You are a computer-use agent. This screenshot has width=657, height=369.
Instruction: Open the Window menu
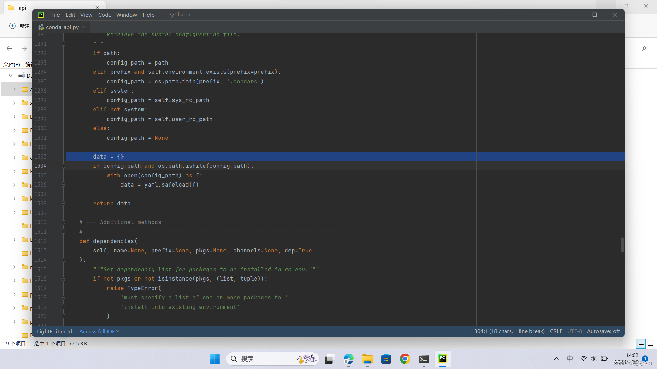(x=126, y=15)
